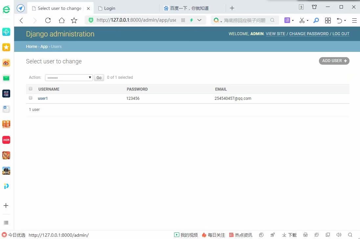Click the browser search input field
This screenshot has height=239, width=360.
coord(244,20)
